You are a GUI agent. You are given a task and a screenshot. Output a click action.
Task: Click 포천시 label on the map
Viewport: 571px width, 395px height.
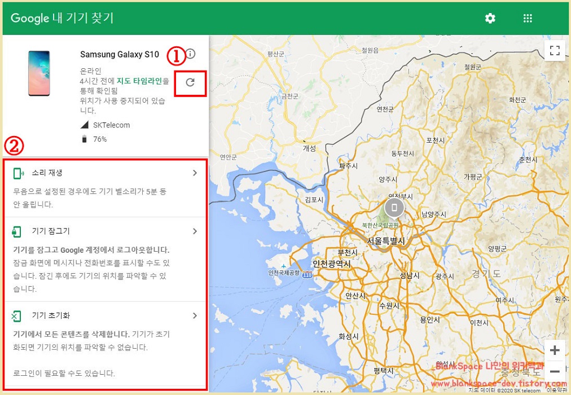(x=435, y=140)
